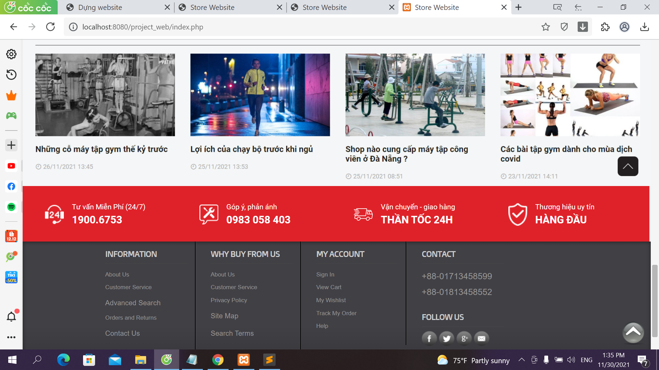Screen dimensions: 659x370
Task: Click the page vertical scrollbar thumb
Action: [x=655, y=301]
